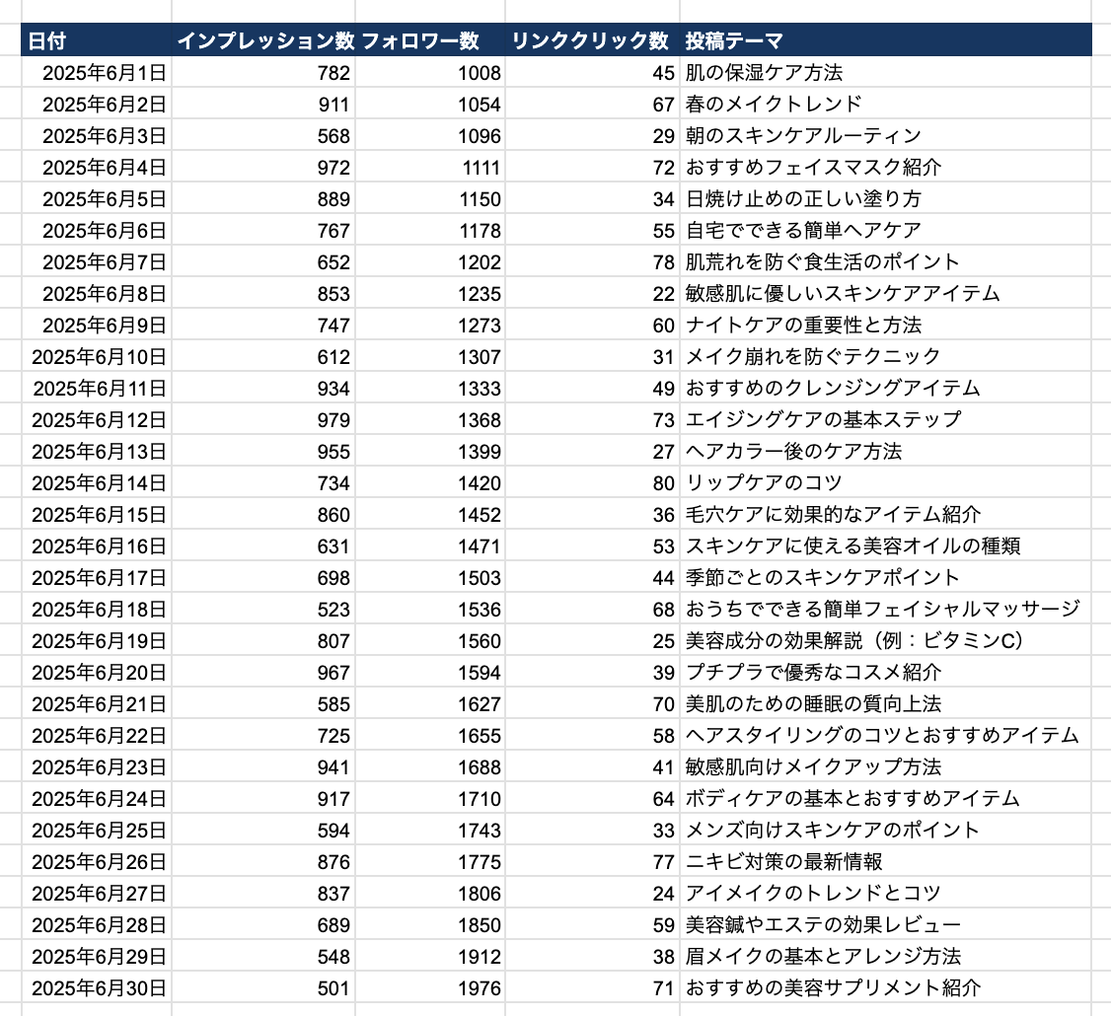Click the cell プチプラで優秀なコスメ紹介
Image resolution: width=1111 pixels, height=1016 pixels.
886,673
